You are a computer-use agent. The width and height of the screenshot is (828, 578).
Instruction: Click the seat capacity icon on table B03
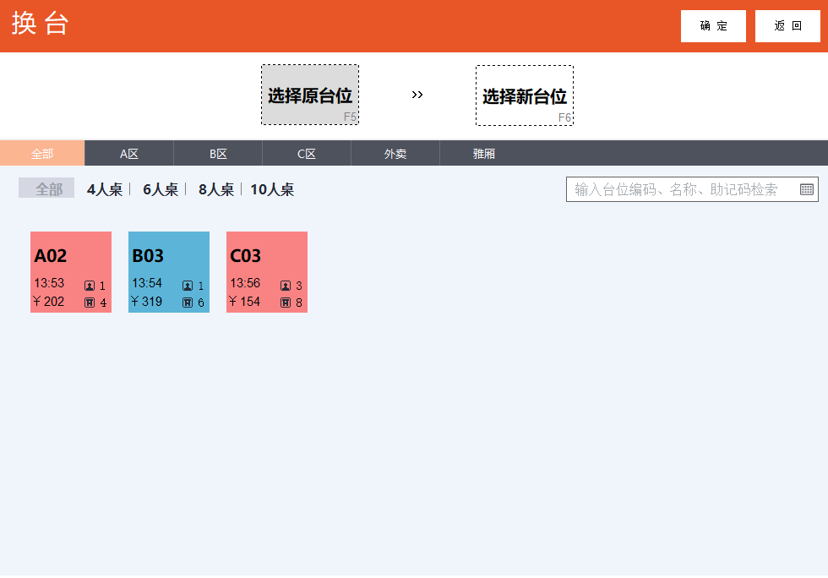[188, 303]
